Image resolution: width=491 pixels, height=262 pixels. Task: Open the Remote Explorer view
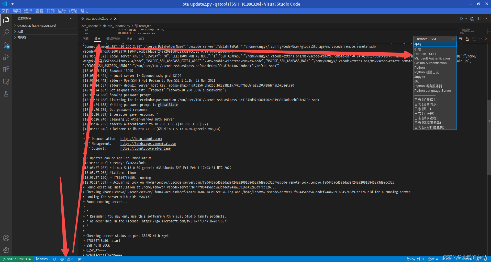6,82
